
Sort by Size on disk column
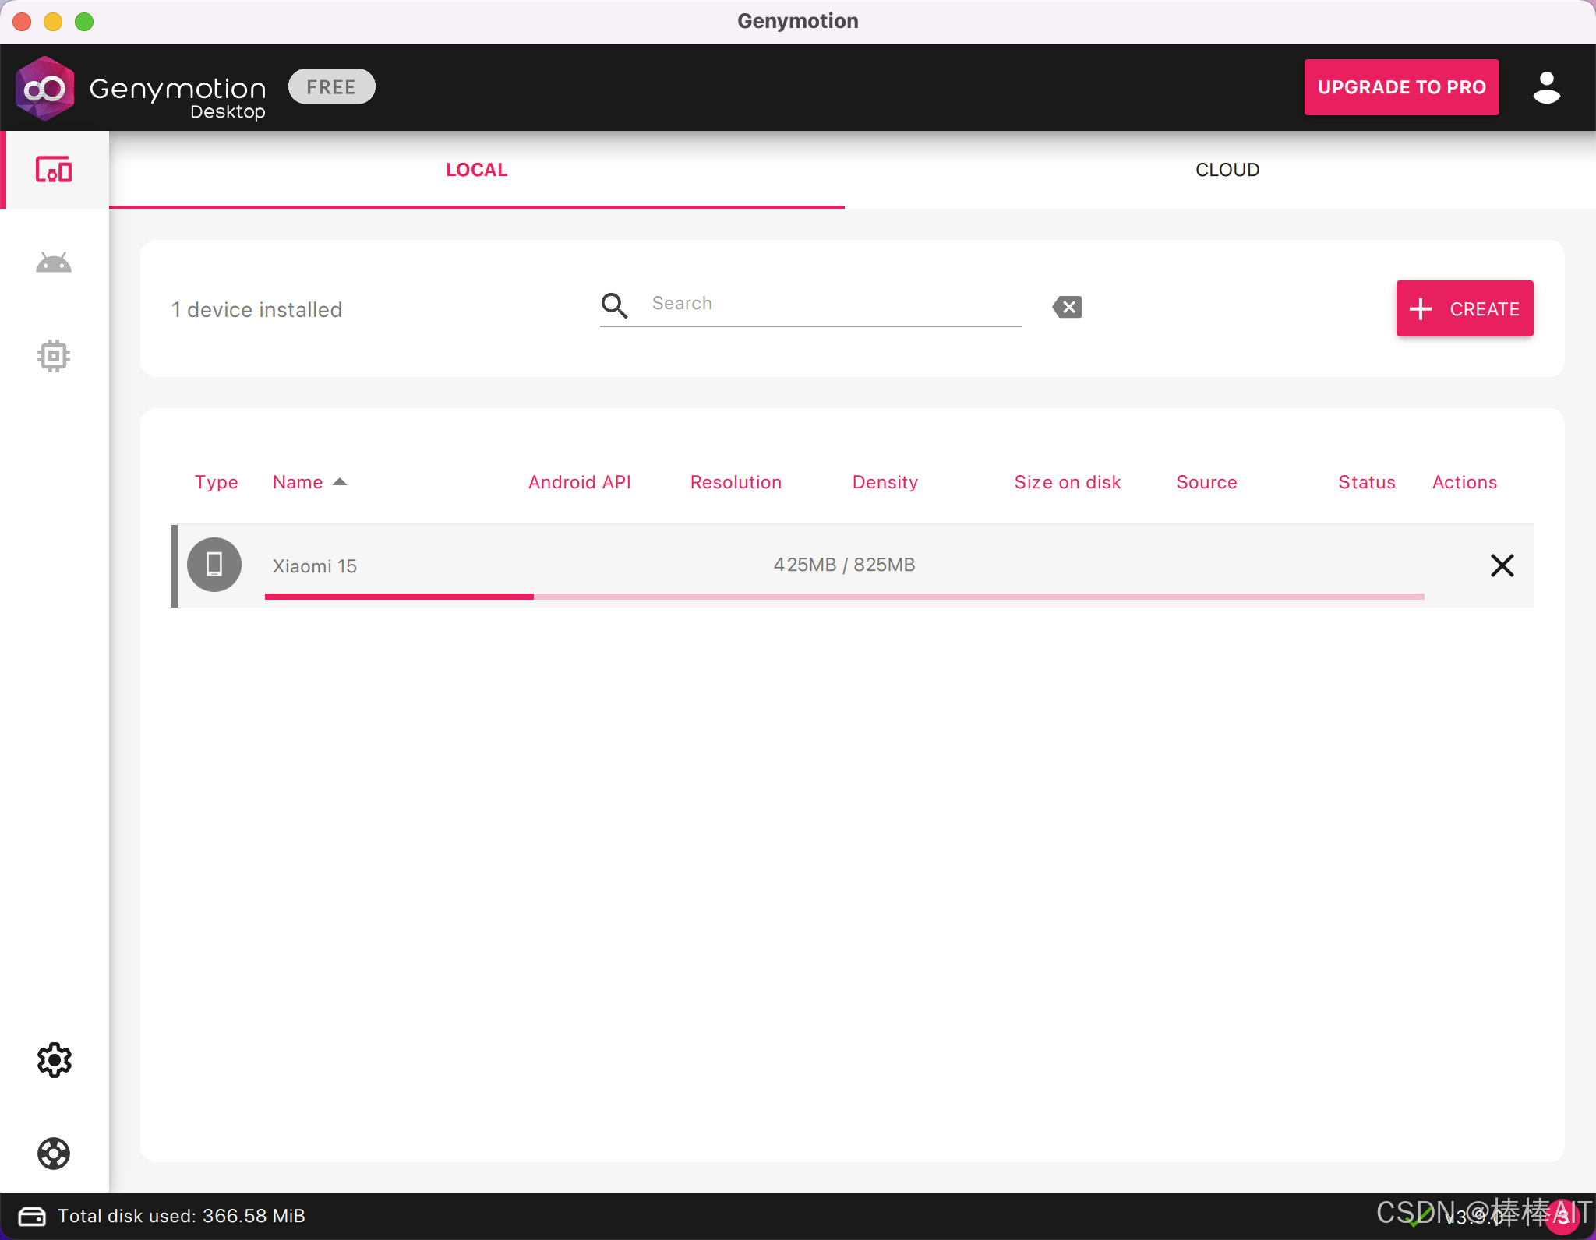click(x=1068, y=482)
